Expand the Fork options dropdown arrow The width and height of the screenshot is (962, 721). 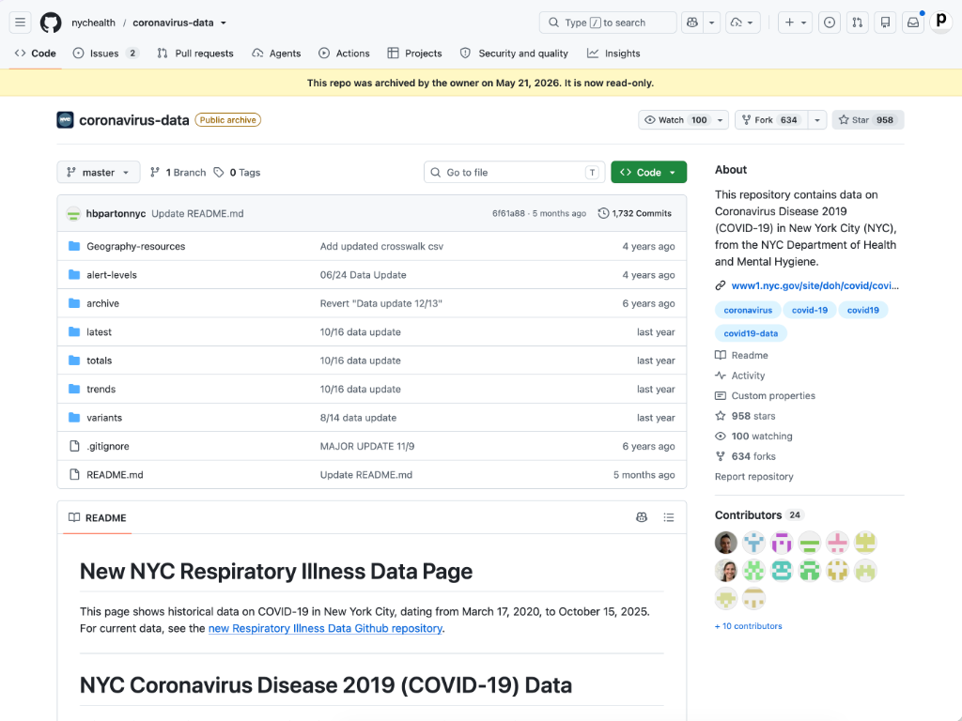tap(817, 120)
